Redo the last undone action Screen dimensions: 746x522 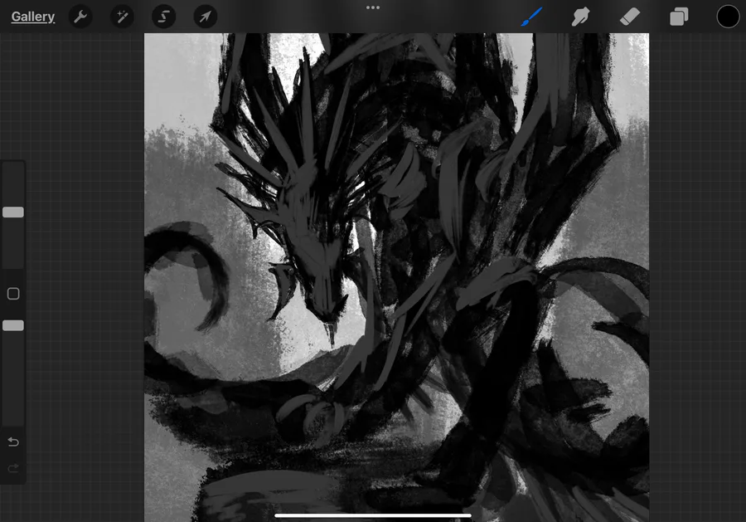coord(13,468)
